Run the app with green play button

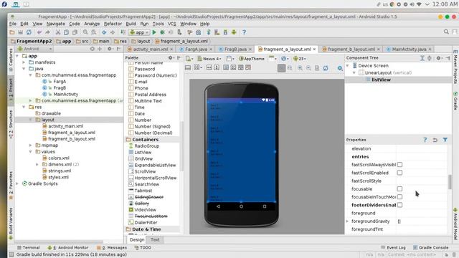[x=154, y=32]
